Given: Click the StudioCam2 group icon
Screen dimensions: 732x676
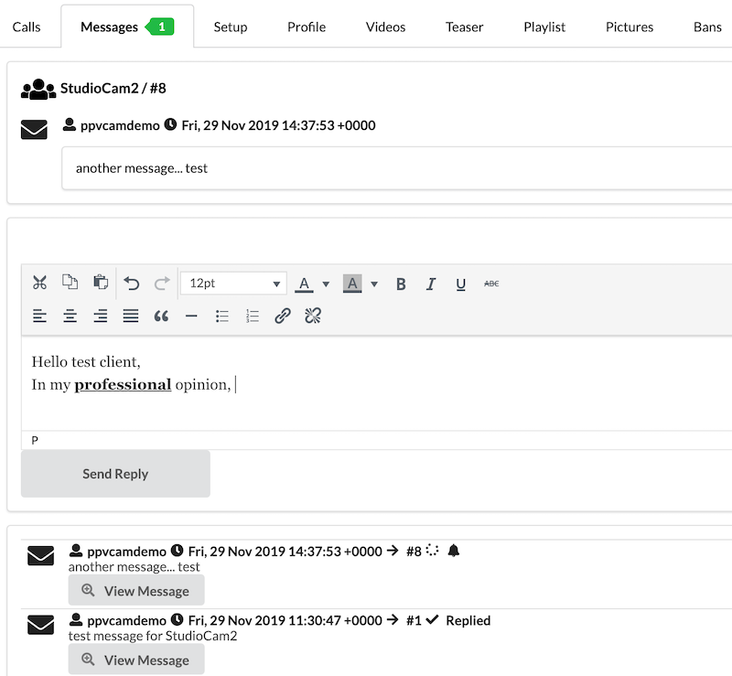Looking at the screenshot, I should point(38,89).
